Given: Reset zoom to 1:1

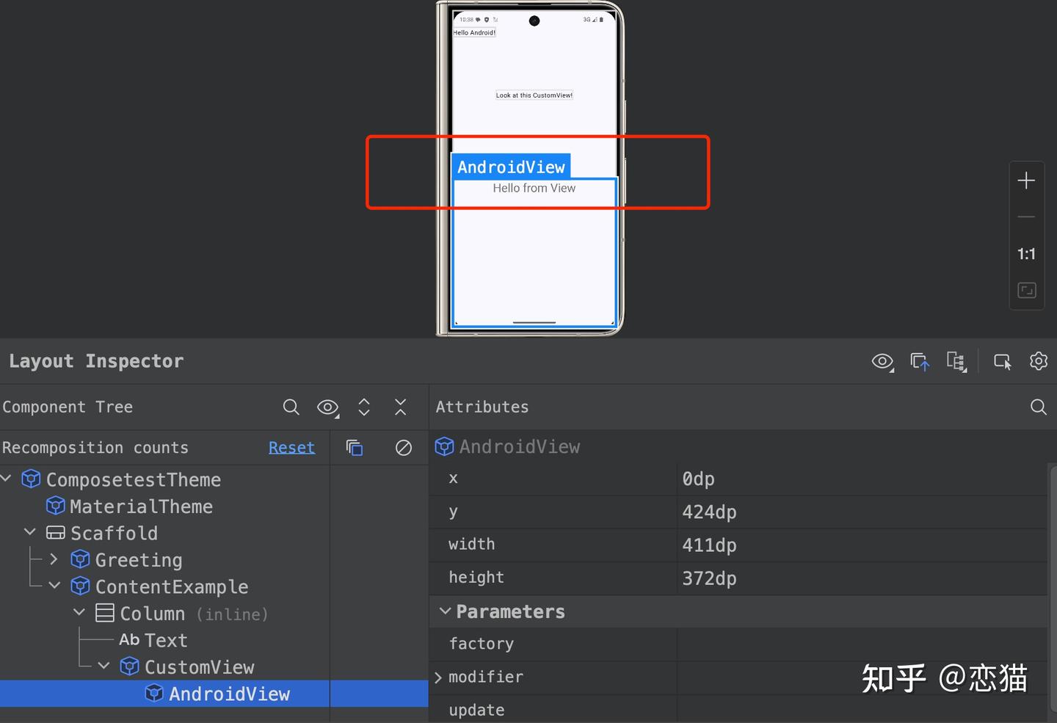Looking at the screenshot, I should click(1026, 254).
